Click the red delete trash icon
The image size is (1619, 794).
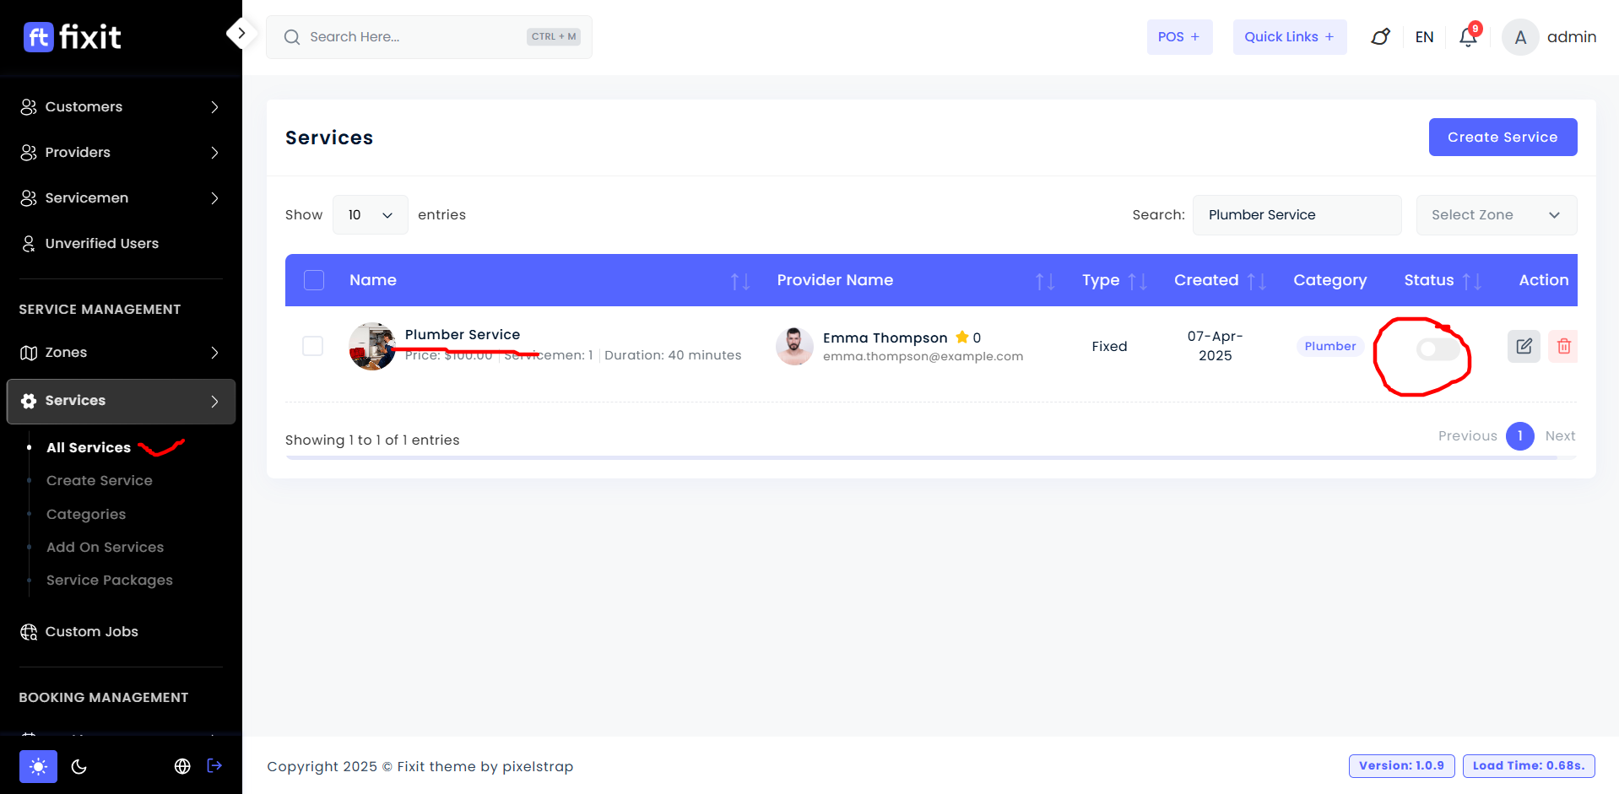click(x=1563, y=346)
